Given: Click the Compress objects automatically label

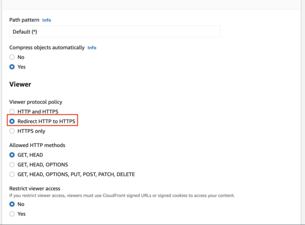Looking at the screenshot, I should [47, 48].
